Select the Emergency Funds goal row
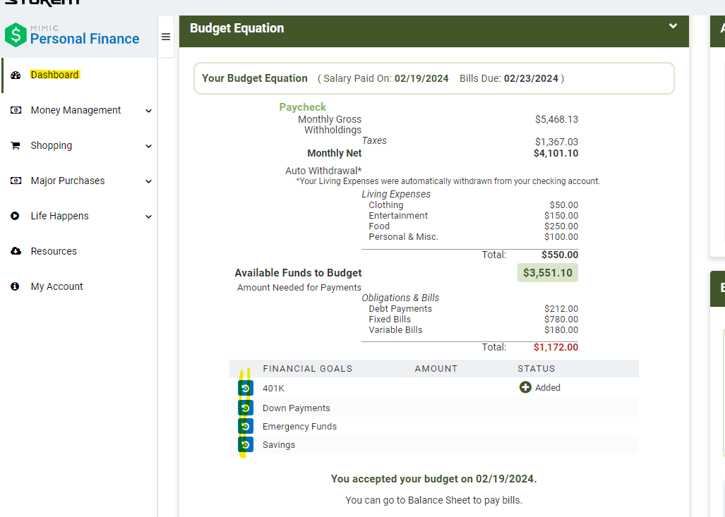Screen dimensions: 725x517 [433, 426]
